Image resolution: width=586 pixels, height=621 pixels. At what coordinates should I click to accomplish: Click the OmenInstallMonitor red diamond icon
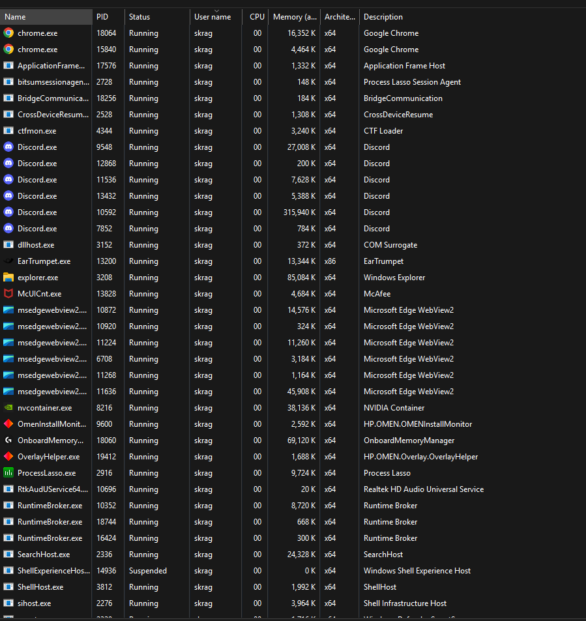[x=8, y=424]
